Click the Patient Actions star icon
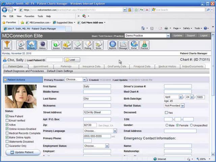 pyautogui.click(x=5, y=80)
